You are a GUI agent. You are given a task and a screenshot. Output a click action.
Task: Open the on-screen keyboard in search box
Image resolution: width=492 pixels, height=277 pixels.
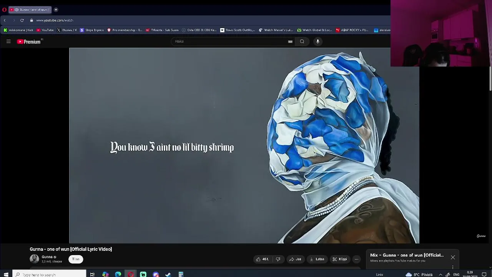(x=290, y=42)
